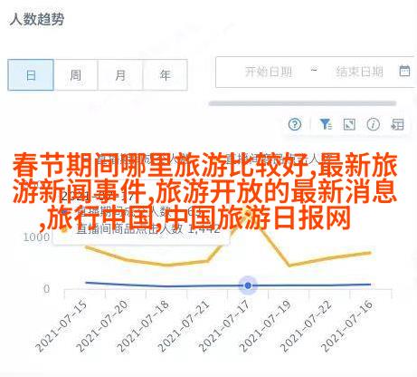Expand chart with the fullscreen arrow icon
The image size is (417, 377).
[x=349, y=124]
